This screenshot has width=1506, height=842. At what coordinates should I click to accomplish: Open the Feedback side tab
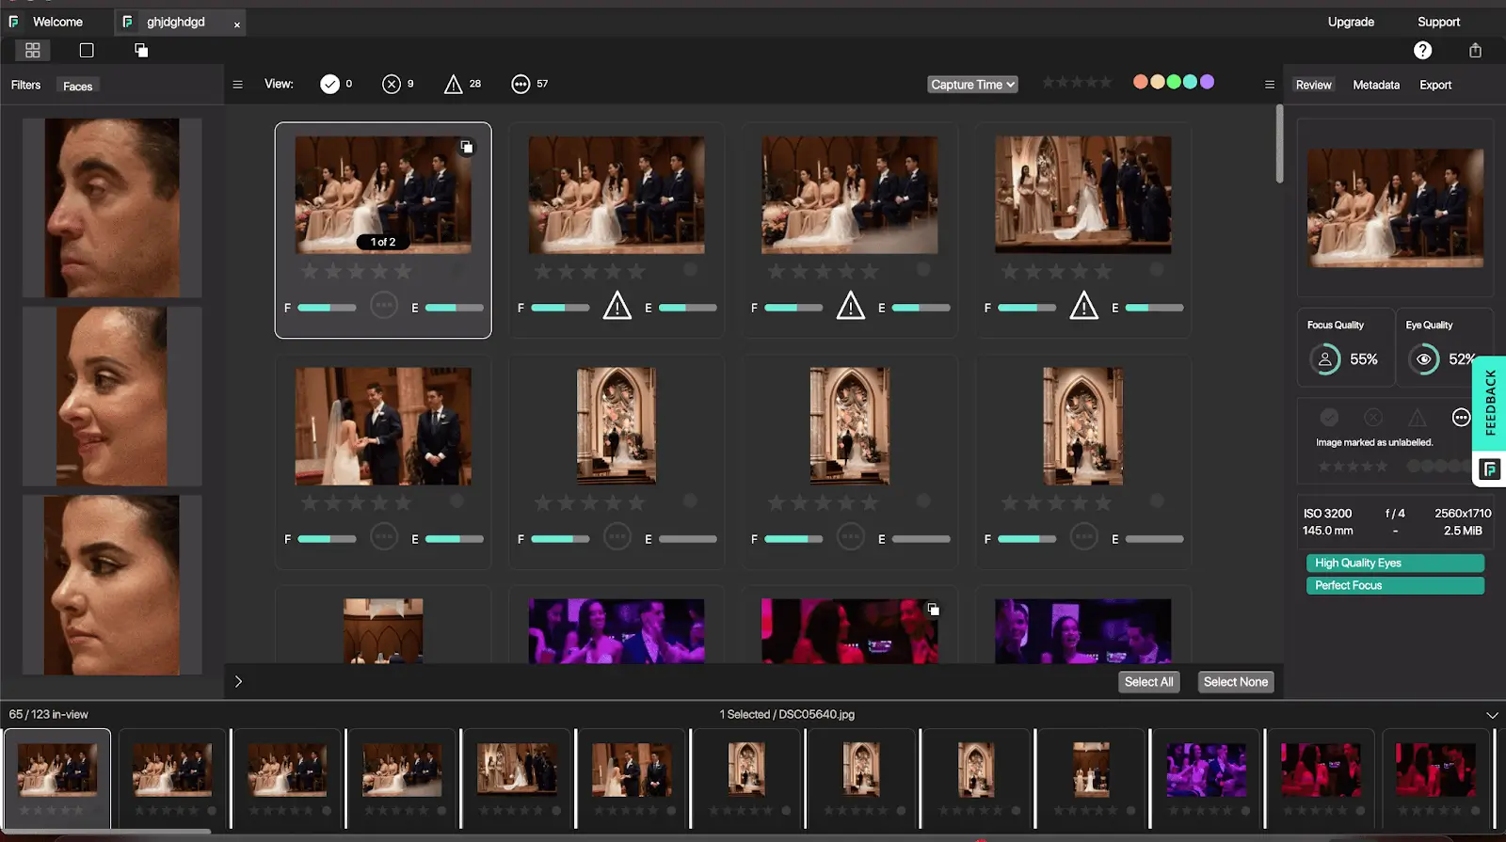[x=1489, y=403]
